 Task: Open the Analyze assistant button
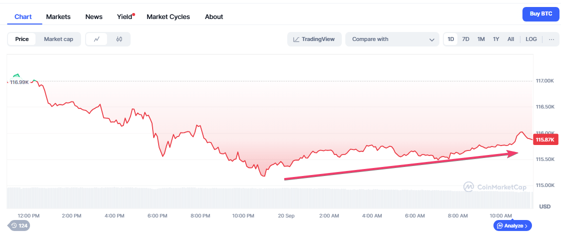pyautogui.click(x=512, y=225)
